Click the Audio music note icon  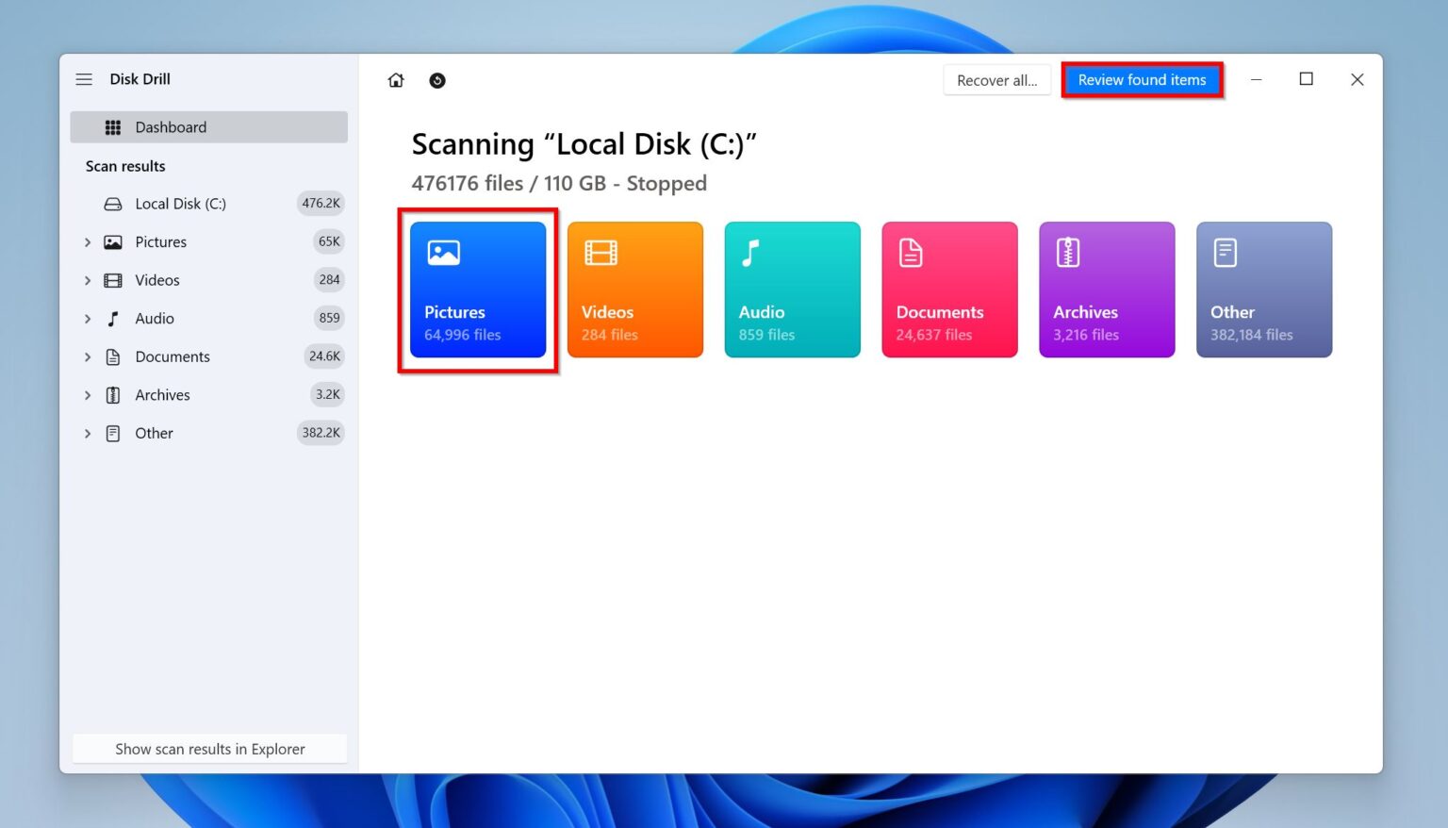click(113, 318)
